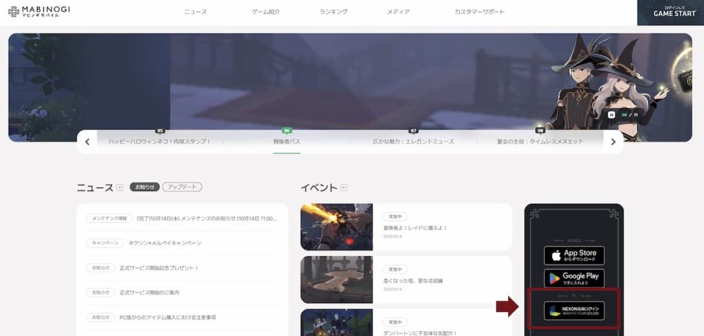Image resolution: width=704 pixels, height=336 pixels.
Task: Select banner tab 06 冒険者パス
Action: [287, 141]
